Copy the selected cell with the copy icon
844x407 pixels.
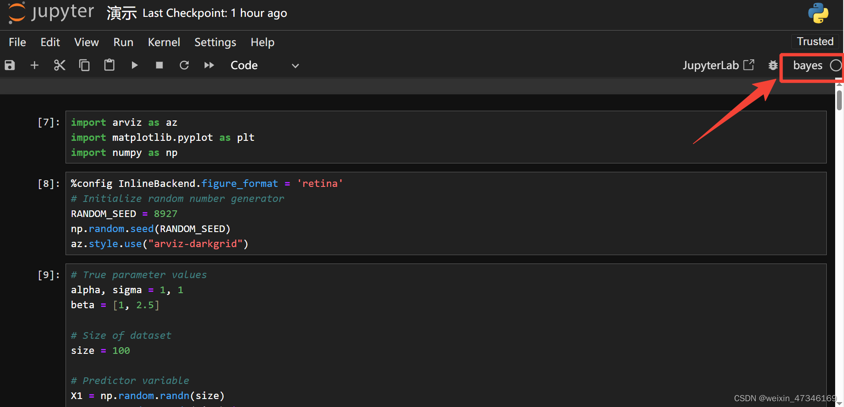click(84, 66)
